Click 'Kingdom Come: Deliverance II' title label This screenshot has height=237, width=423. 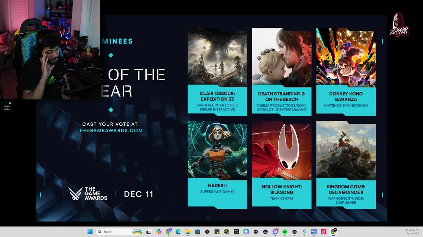coord(346,189)
